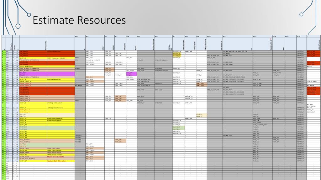The image size is (321, 180).
Task: Select the AF0 column header
Action: (80, 36)
